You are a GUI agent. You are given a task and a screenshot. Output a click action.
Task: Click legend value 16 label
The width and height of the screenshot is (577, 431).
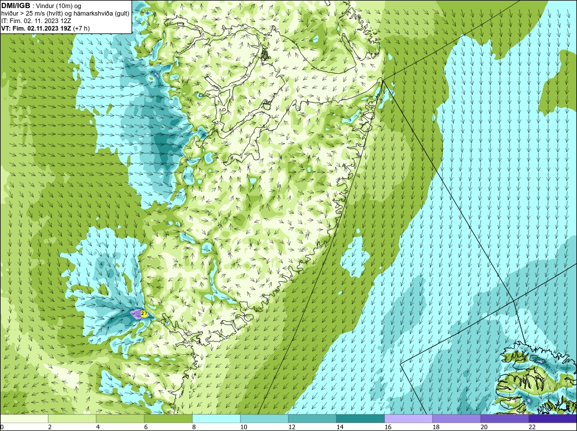pos(388,427)
